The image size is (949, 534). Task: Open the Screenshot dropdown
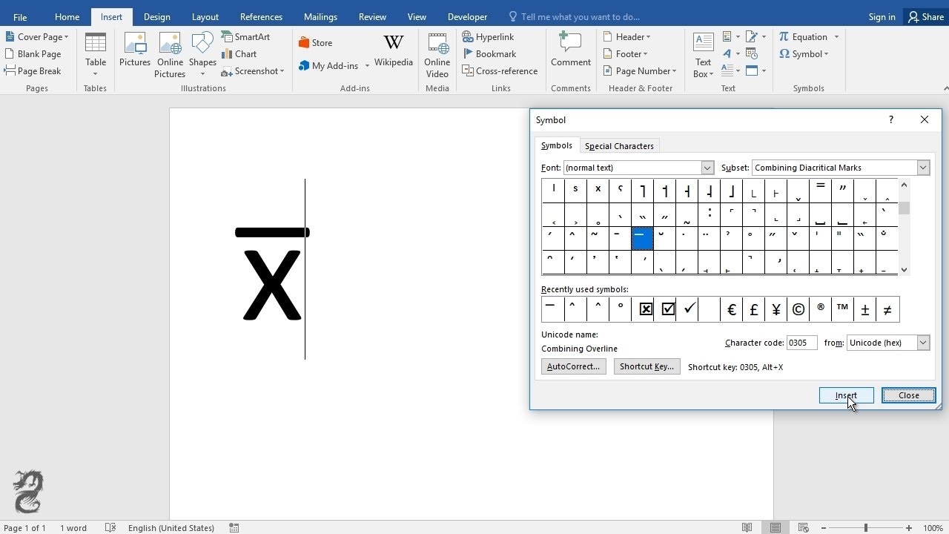tap(253, 70)
